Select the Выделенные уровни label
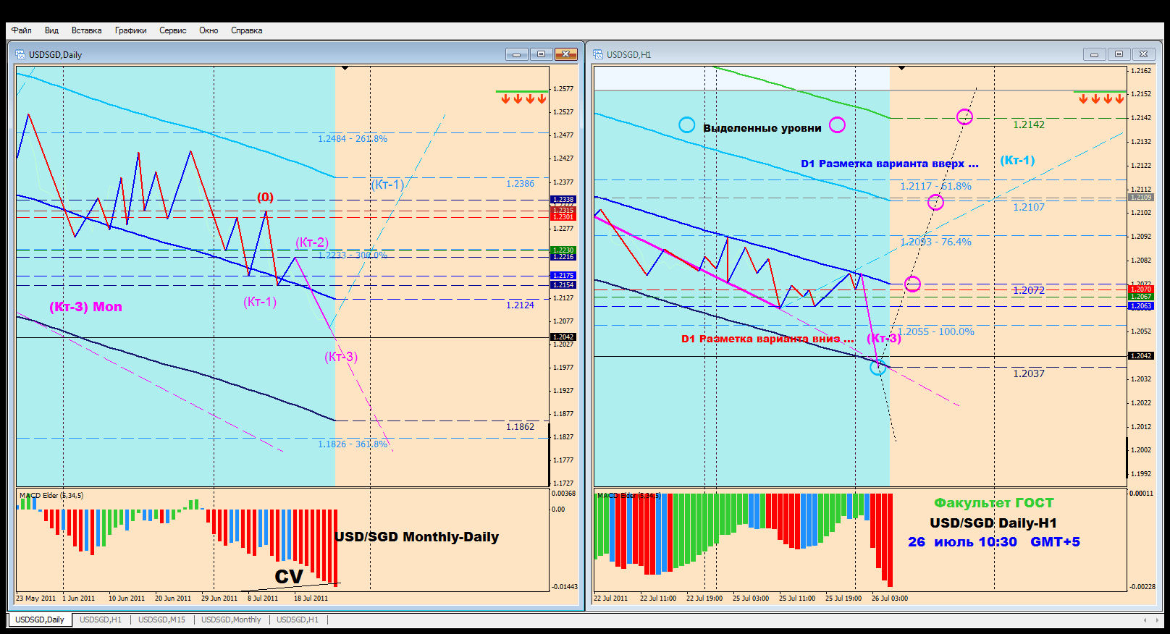This screenshot has height=634, width=1170. (762, 128)
